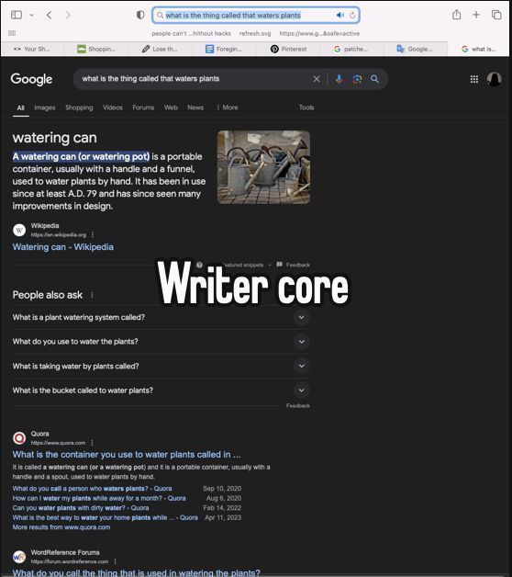Open the search Tools options
512x577 pixels.
click(x=306, y=107)
